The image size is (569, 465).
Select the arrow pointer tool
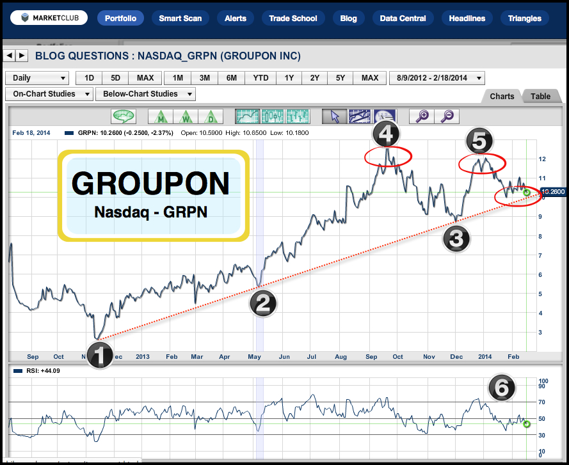coord(334,116)
